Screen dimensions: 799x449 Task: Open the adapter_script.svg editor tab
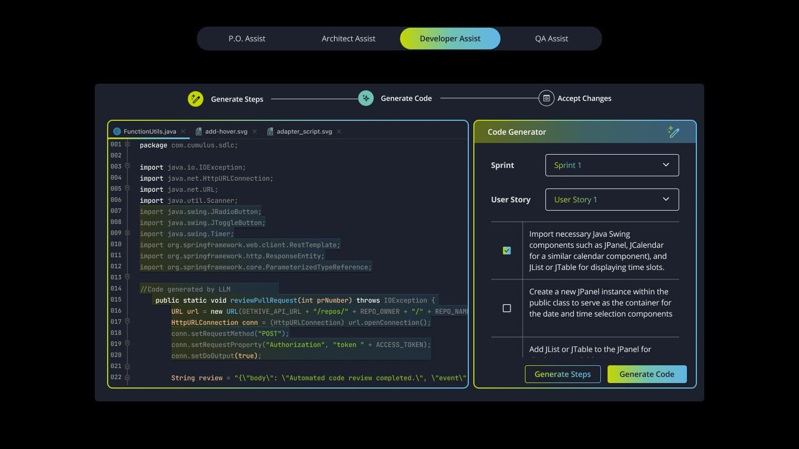point(304,131)
